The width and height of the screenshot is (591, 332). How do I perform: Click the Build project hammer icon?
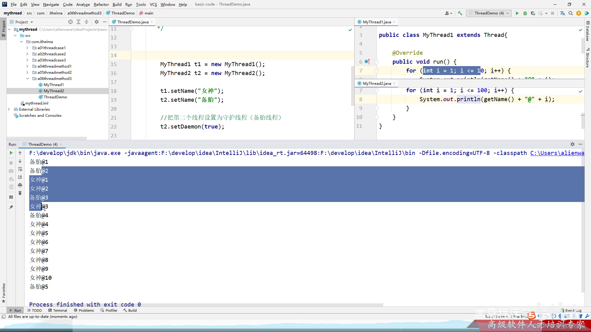(x=460, y=13)
